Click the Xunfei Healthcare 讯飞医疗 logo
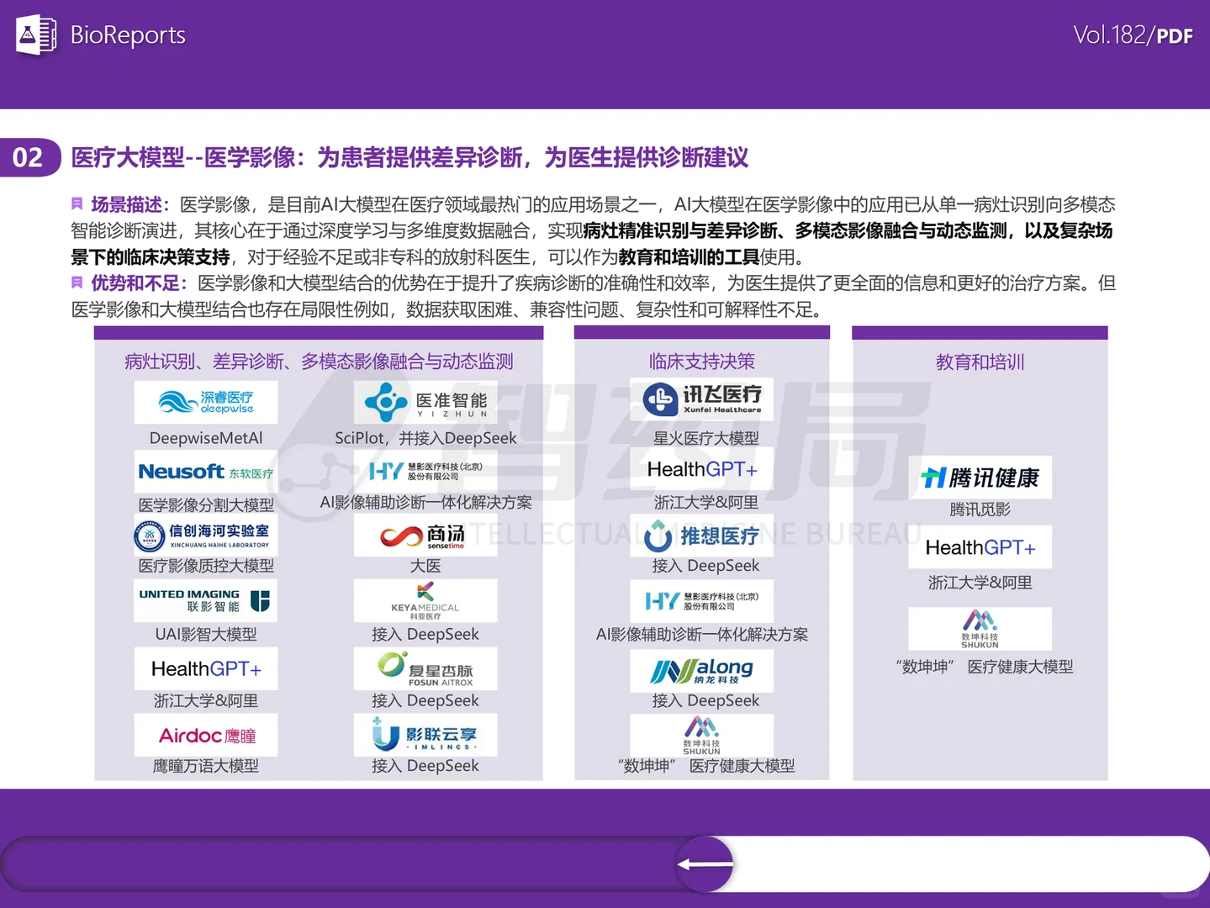 point(702,399)
